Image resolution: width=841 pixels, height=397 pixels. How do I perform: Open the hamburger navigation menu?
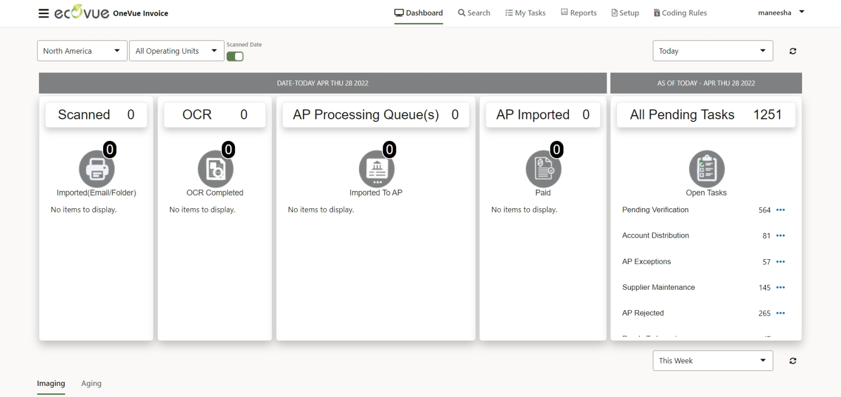44,13
